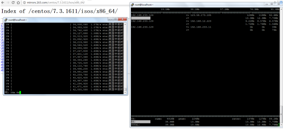283x129 pixels.
Task: Maximize the wget download terminal window
Action: coord(115,19)
